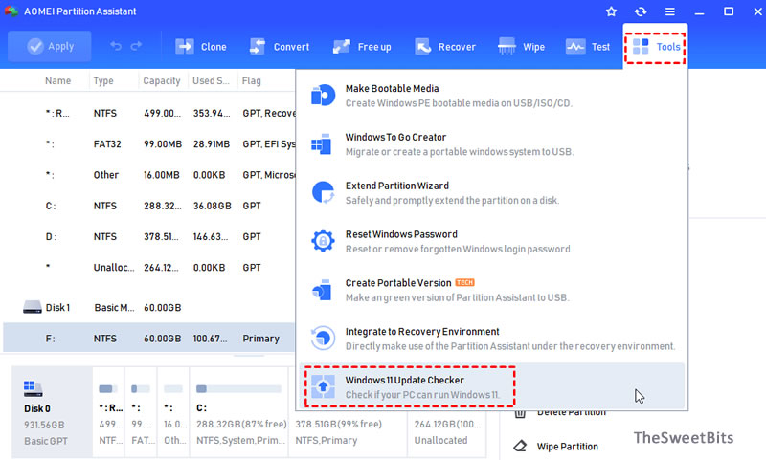This screenshot has height=460, width=766.
Task: Click Delete Partition in the side panel
Action: 571,414
